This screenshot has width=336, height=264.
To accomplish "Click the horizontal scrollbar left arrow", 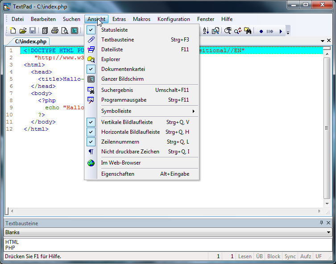I will [12, 211].
